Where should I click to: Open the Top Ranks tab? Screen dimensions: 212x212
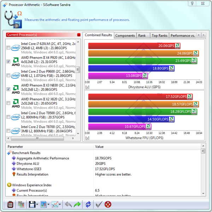coord(159,36)
